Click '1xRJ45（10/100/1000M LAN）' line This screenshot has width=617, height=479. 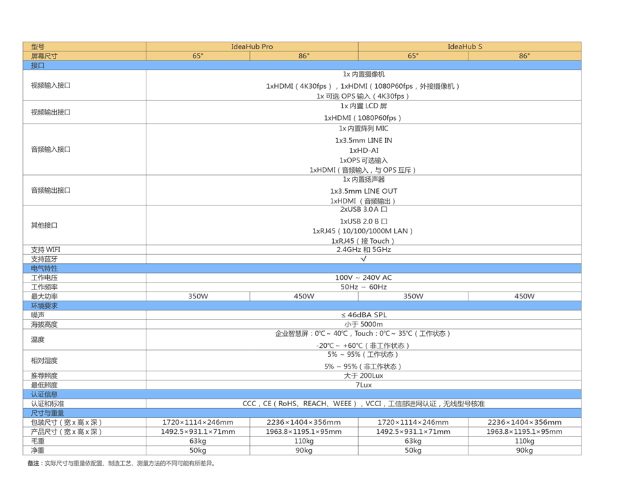point(363,231)
